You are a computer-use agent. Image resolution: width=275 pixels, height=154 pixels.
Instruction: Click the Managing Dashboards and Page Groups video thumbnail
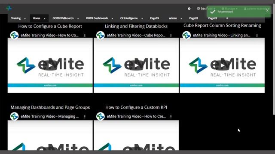coord(50,135)
